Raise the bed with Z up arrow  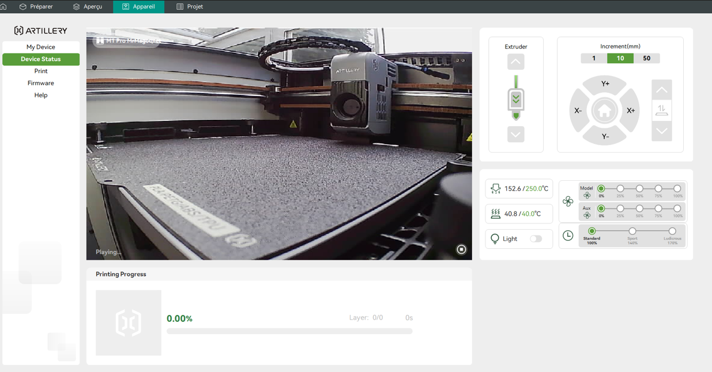coord(662,90)
